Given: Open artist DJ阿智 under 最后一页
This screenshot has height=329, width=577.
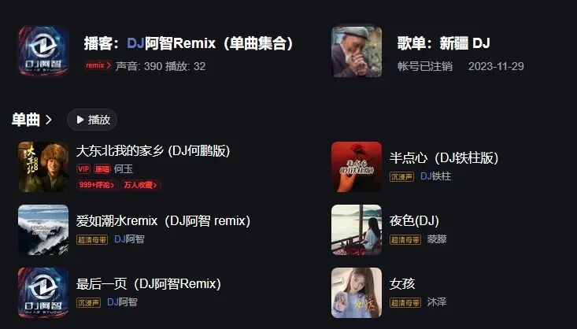Looking at the screenshot, I should 122,302.
